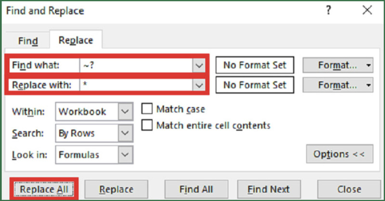Open the Find what Format dropdown arrow
The image size is (385, 201).
[368, 65]
